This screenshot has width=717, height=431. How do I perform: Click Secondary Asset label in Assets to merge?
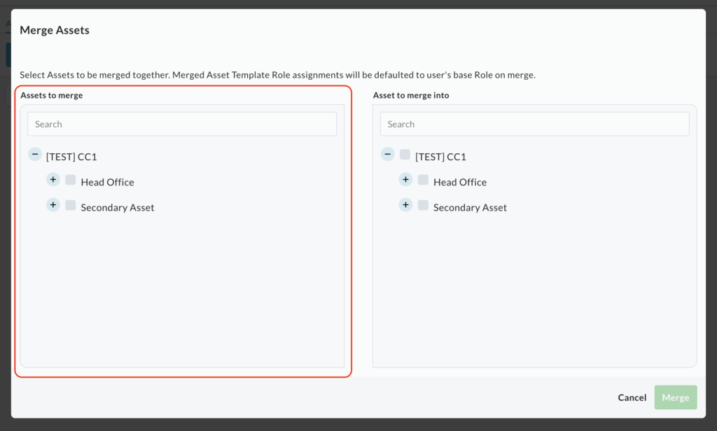tap(118, 208)
